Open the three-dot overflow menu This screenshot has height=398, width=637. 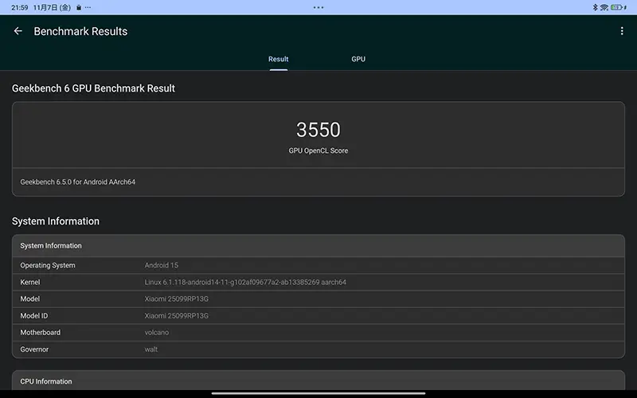coord(622,31)
